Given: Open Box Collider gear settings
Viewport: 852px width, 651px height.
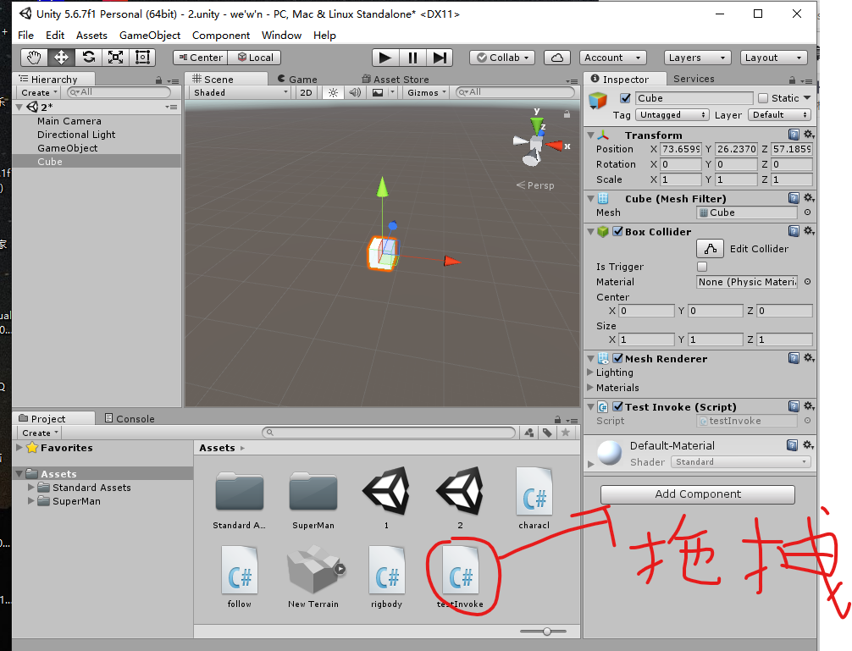Looking at the screenshot, I should click(x=809, y=231).
